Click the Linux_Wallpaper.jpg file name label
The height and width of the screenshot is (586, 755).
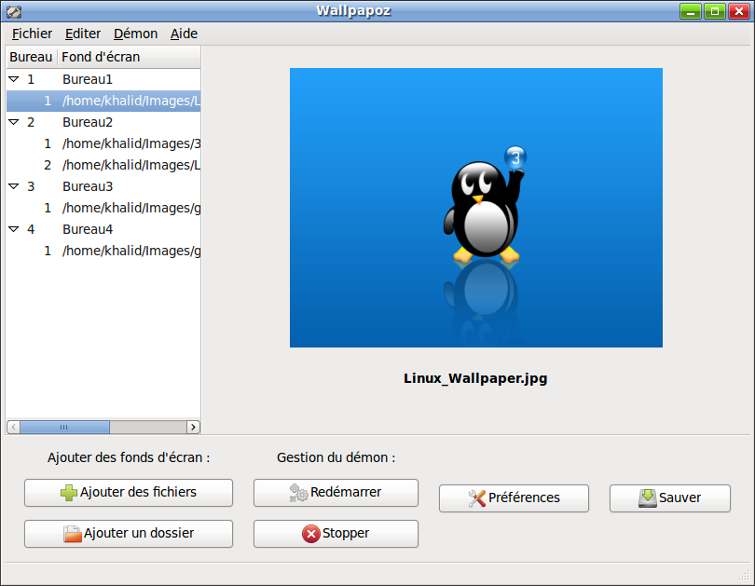475,378
